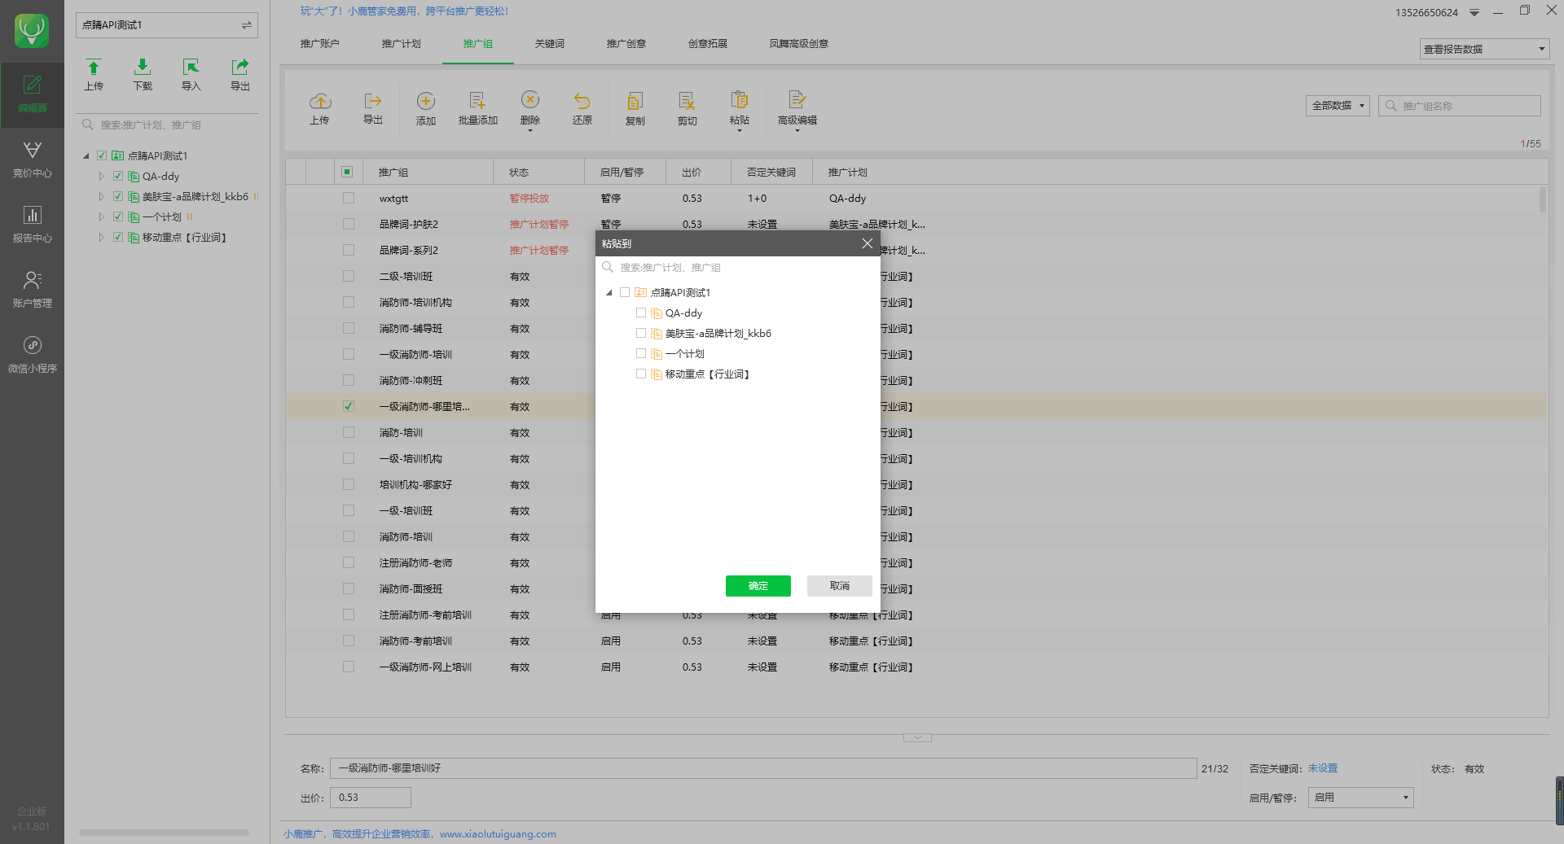Click the left panel horizontal scrollbar

pyautogui.click(x=164, y=833)
